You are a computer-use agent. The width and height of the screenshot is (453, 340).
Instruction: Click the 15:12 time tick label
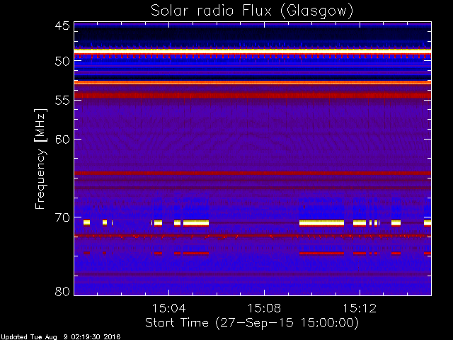pyautogui.click(x=360, y=308)
